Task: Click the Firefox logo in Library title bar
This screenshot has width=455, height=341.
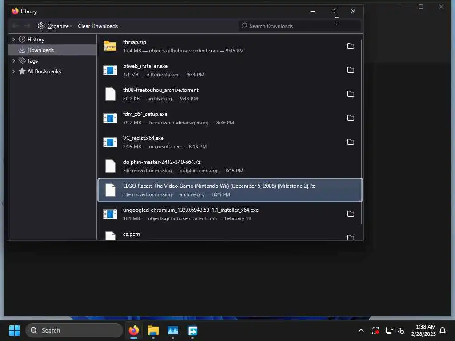Action: (15, 11)
